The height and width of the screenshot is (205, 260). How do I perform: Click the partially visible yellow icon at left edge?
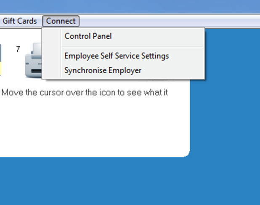[x=0, y=60]
